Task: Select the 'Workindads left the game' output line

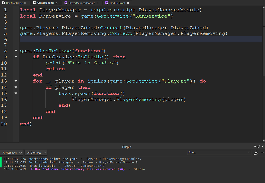Action: click(51, 162)
